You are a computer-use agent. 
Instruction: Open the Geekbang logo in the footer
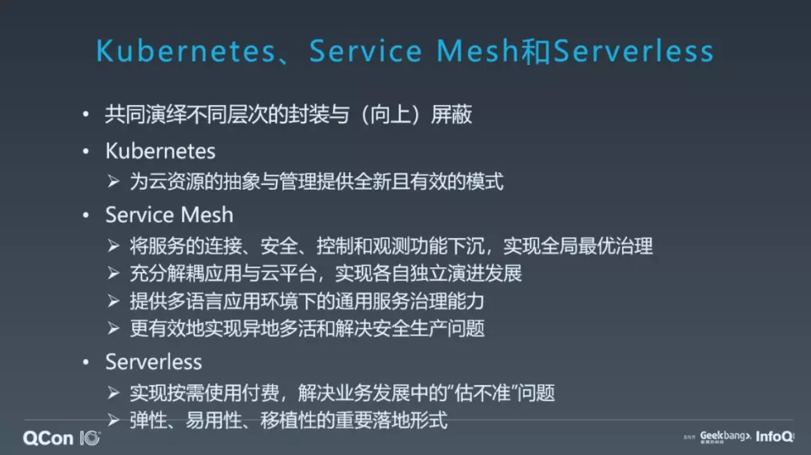[726, 437]
